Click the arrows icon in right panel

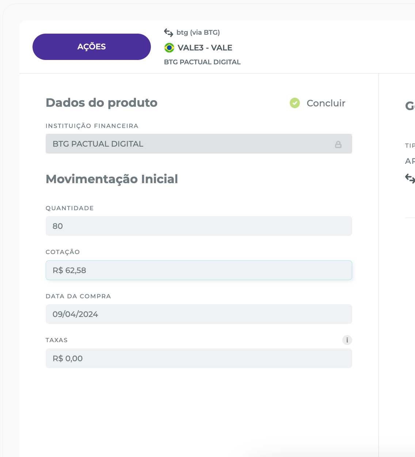pos(410,178)
